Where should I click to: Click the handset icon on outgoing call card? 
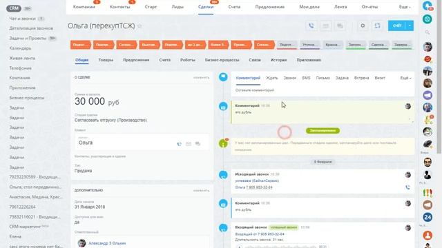407,187
